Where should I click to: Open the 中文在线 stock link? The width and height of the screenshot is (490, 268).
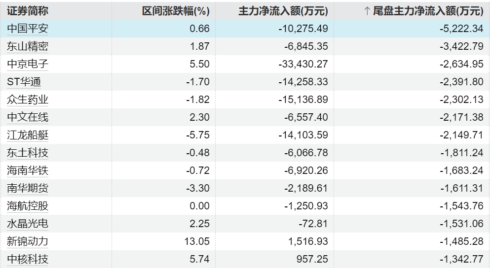pos(28,117)
